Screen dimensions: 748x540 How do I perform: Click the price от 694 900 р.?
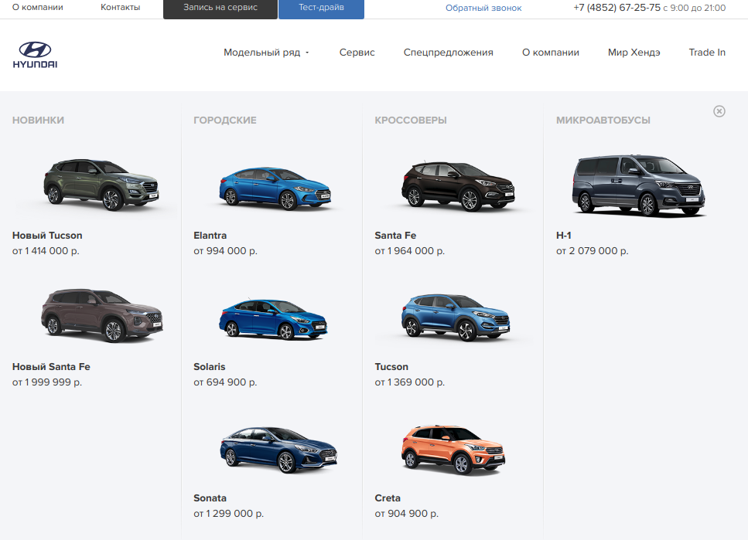pos(225,382)
